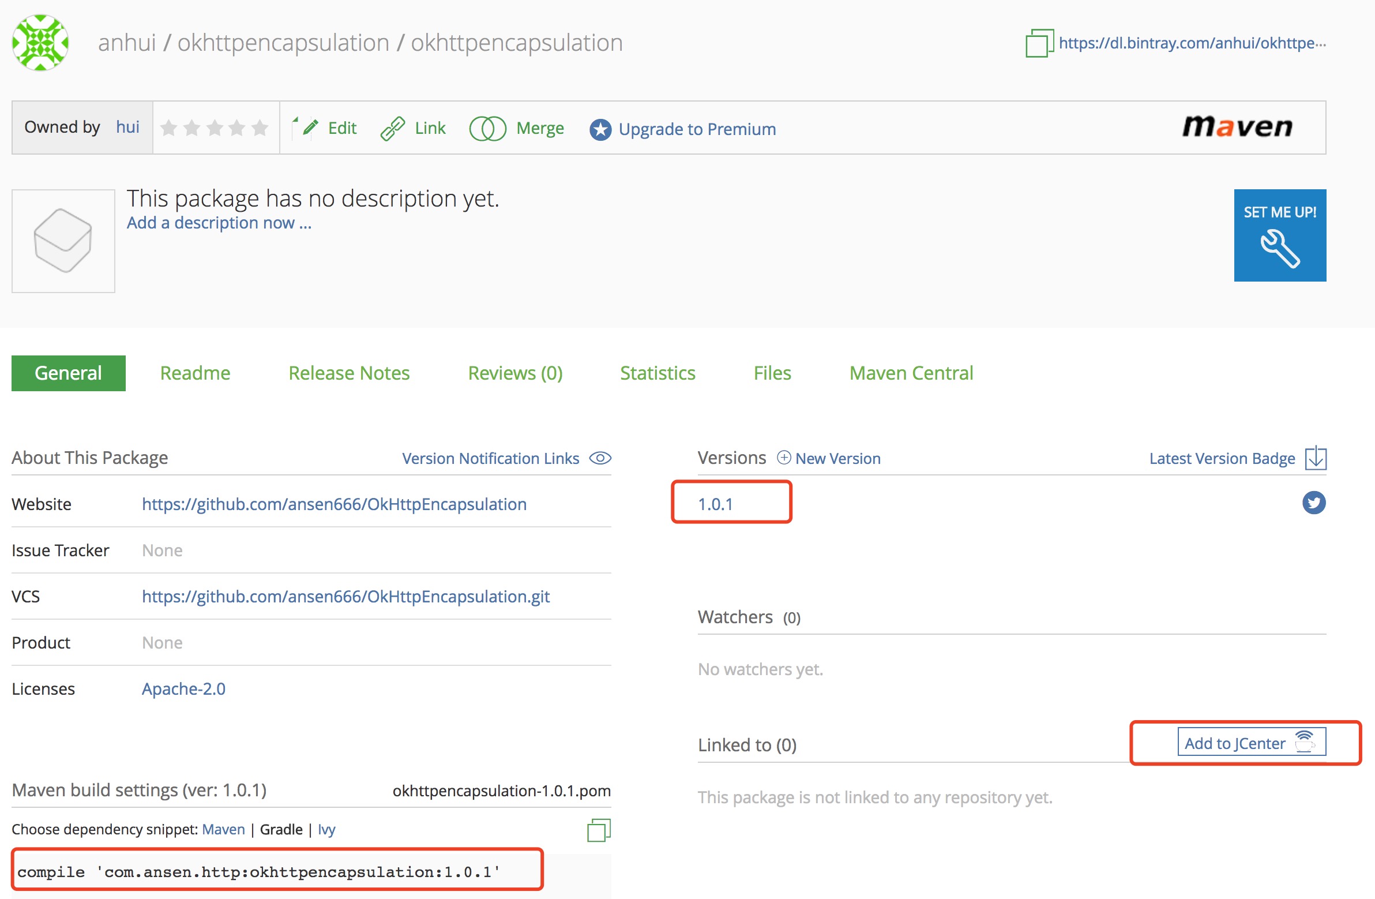Click the Upgrade to Premium star icon
1375x899 pixels.
coord(600,129)
